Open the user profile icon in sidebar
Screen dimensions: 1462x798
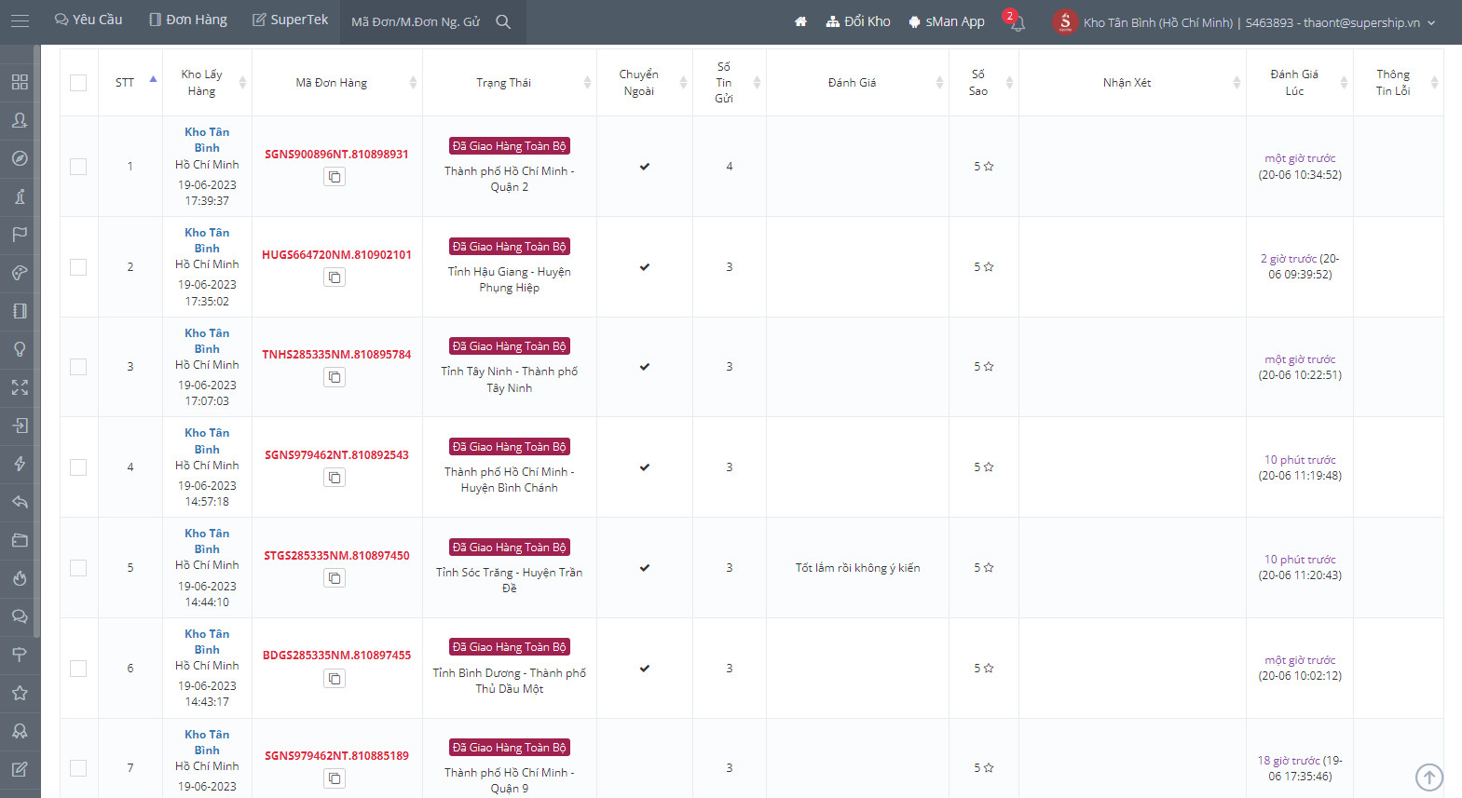click(x=20, y=120)
